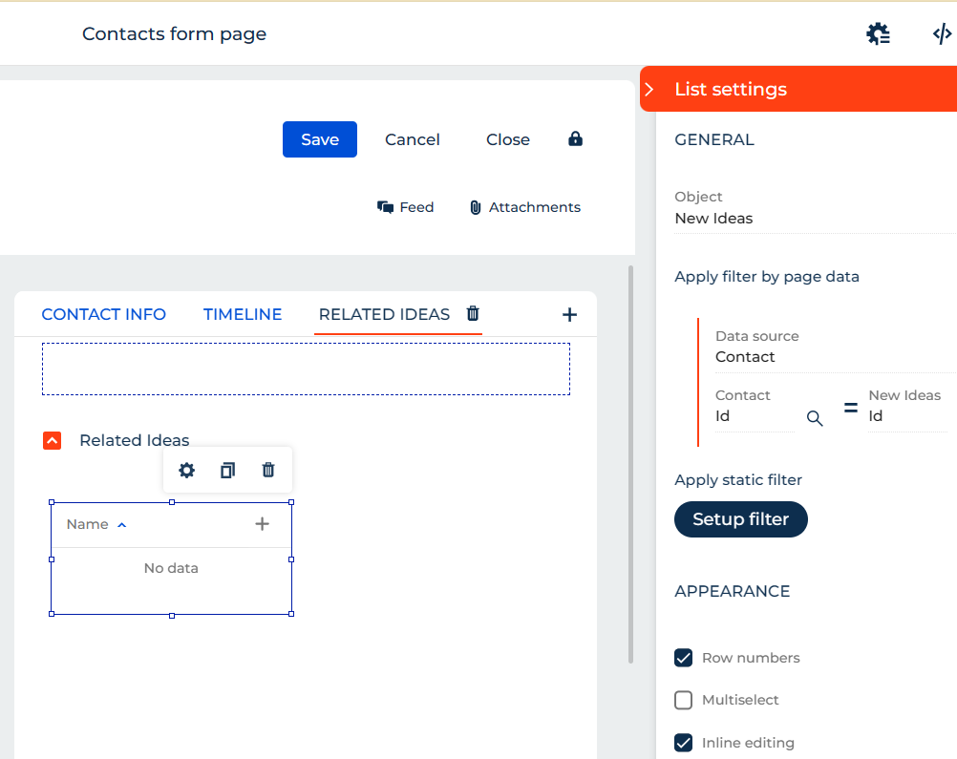The height and width of the screenshot is (759, 957).
Task: Select the empty dashed placeholder area
Action: (x=306, y=369)
